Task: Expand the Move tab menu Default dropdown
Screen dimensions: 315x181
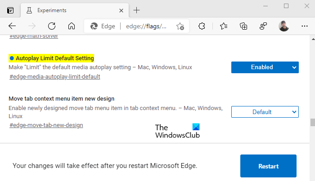Action: coord(265,112)
